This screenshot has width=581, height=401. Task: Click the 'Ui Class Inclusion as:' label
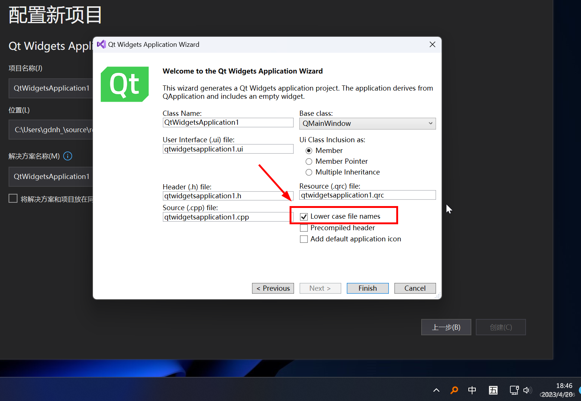point(332,140)
